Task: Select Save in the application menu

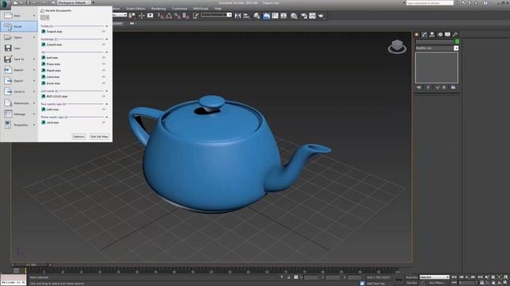Action: (x=19, y=48)
